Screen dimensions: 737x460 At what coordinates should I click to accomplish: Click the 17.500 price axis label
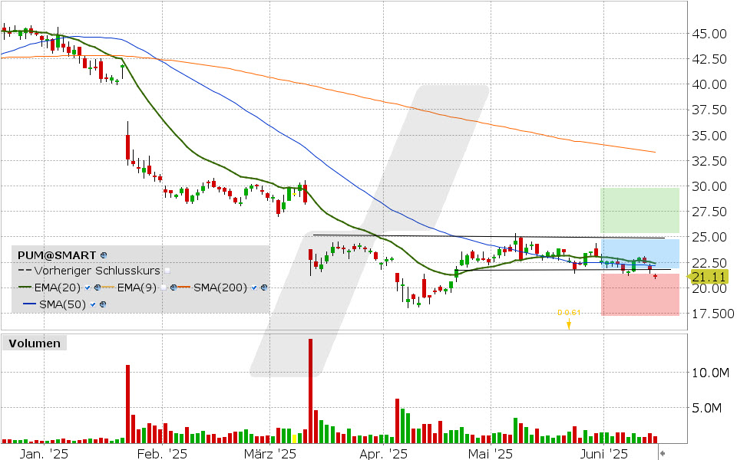(x=712, y=314)
